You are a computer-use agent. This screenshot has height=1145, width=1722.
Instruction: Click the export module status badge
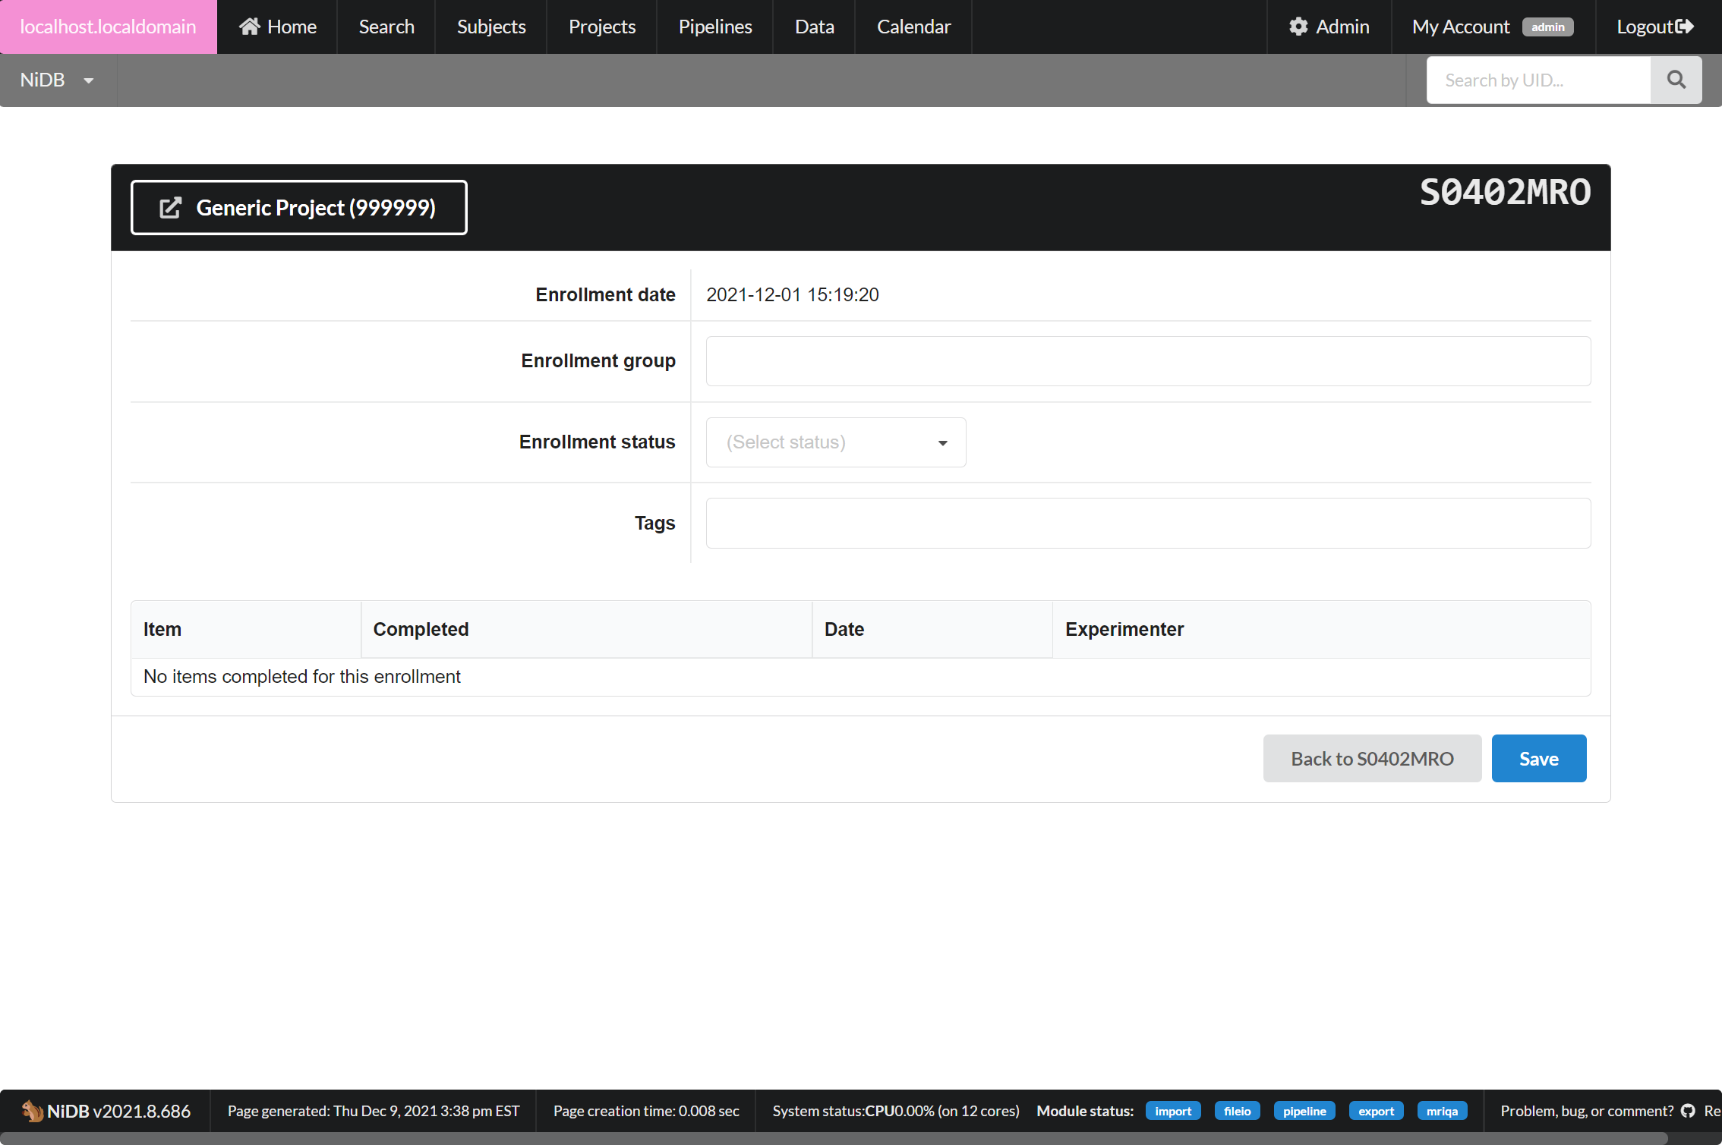1377,1111
